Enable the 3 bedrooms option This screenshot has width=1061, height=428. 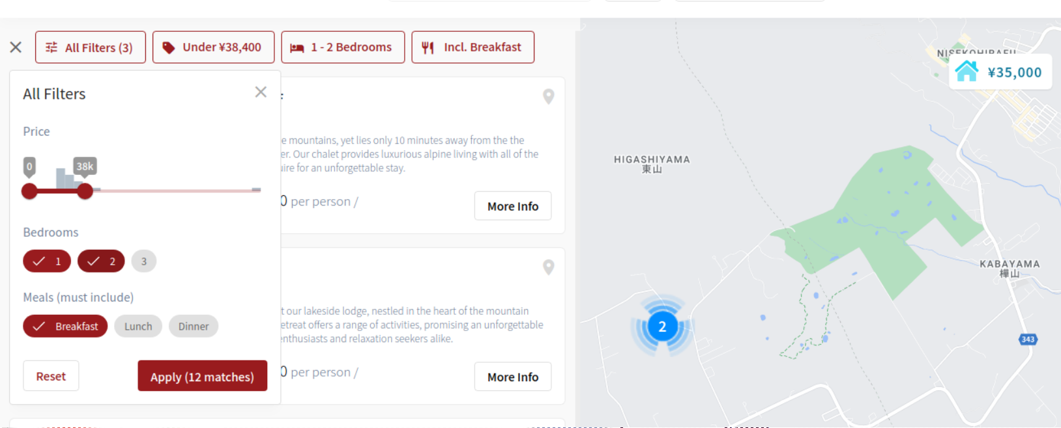144,261
